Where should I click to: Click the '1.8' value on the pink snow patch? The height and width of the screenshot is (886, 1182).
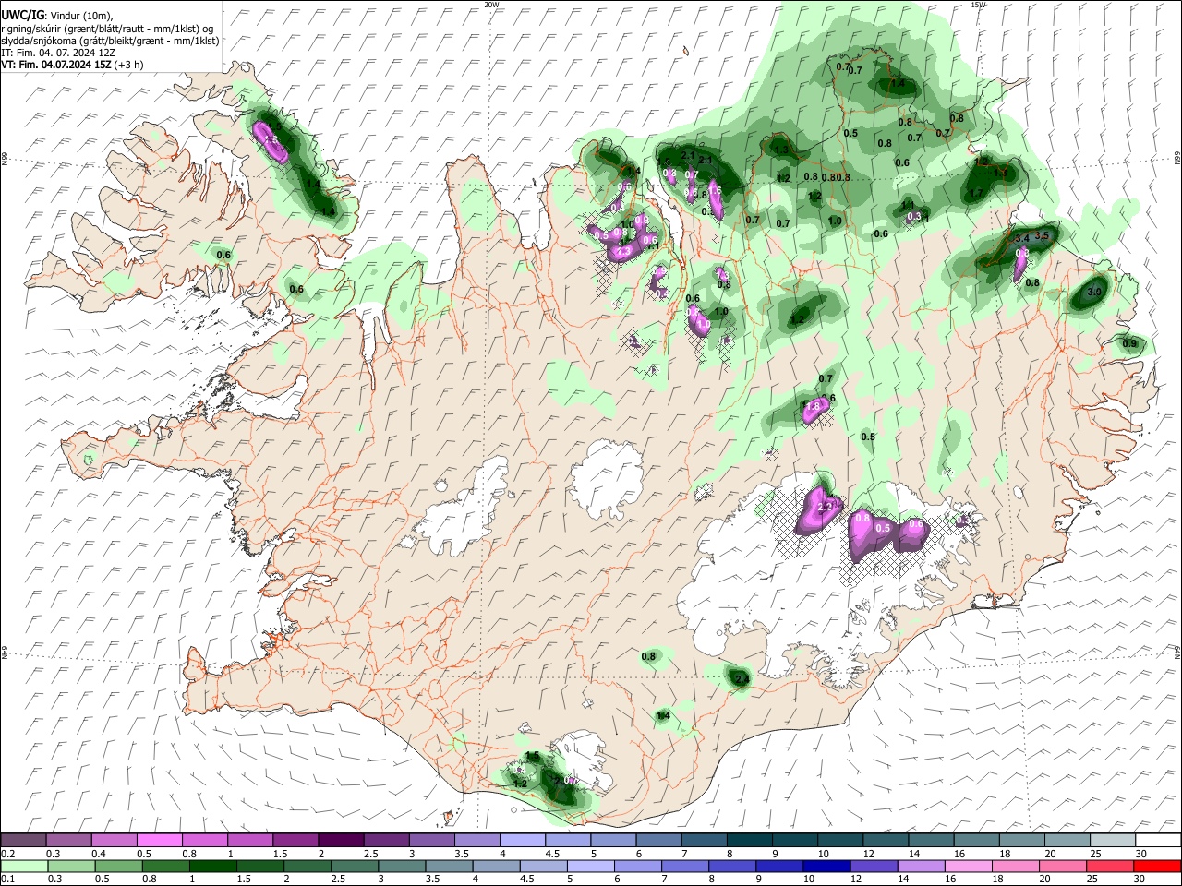point(814,406)
